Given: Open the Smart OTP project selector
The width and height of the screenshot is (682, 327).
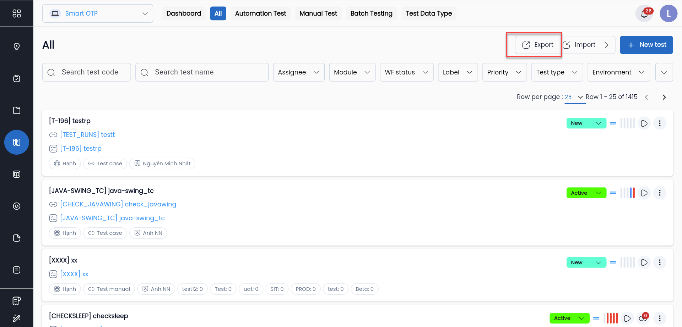Looking at the screenshot, I should [98, 13].
